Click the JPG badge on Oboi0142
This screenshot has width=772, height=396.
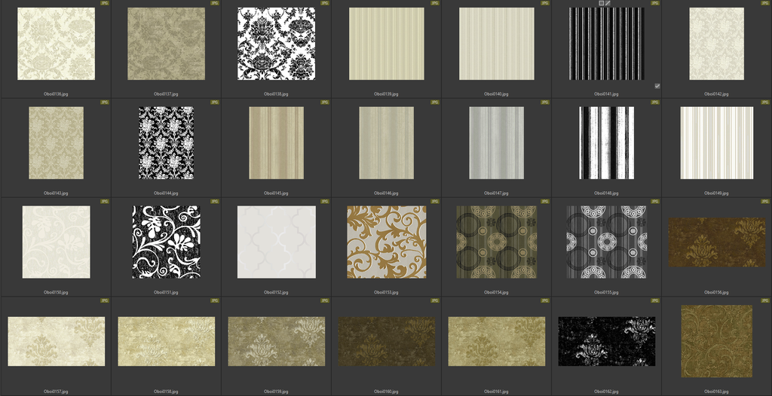pos(765,3)
